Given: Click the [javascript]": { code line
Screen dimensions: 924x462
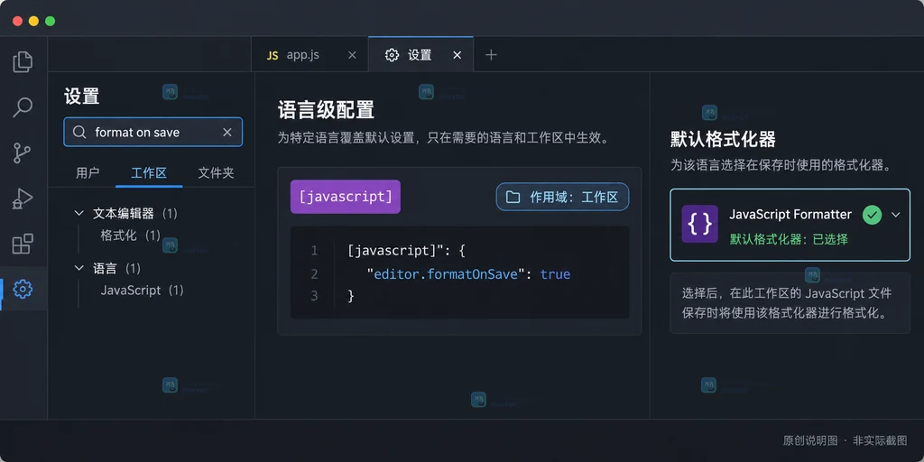Looking at the screenshot, I should [407, 251].
